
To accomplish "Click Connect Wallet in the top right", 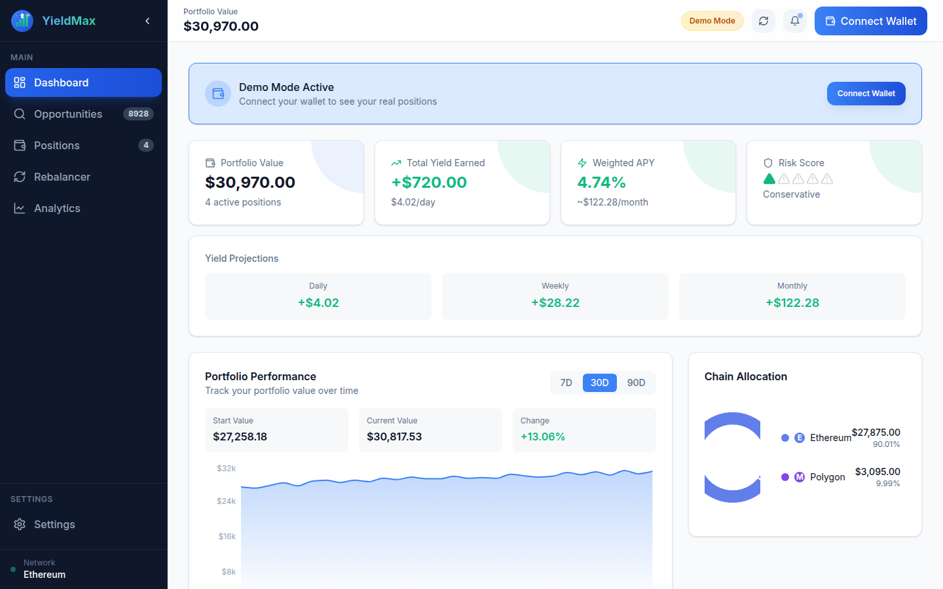I will (x=870, y=21).
